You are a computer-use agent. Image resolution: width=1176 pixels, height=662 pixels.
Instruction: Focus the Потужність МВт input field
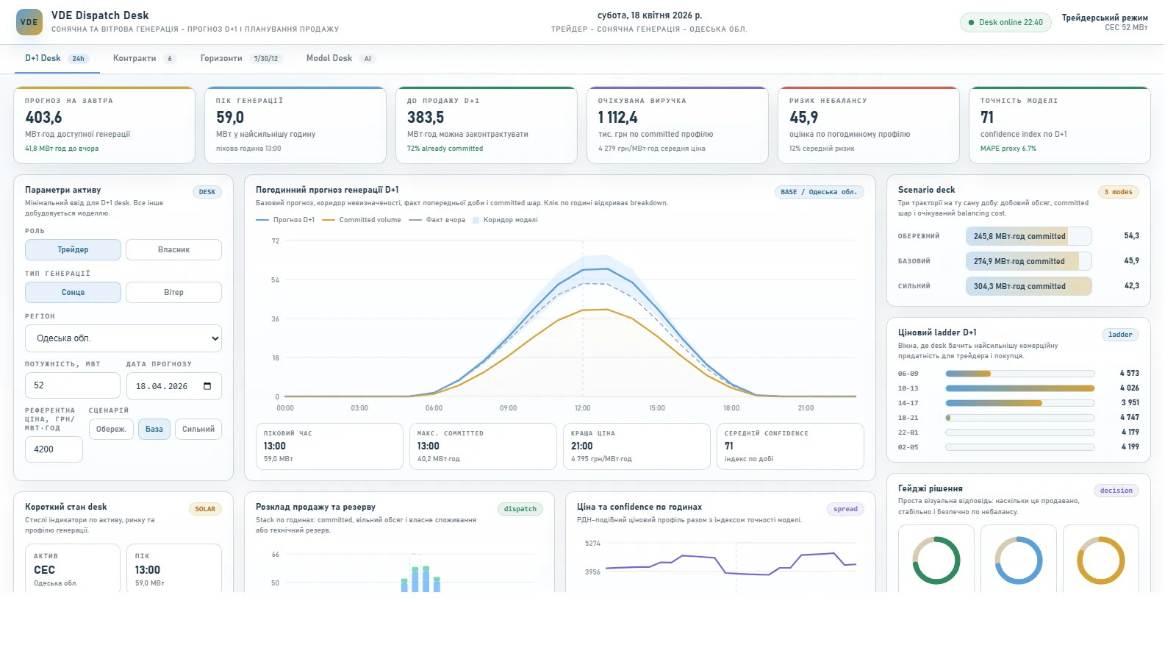tap(72, 385)
